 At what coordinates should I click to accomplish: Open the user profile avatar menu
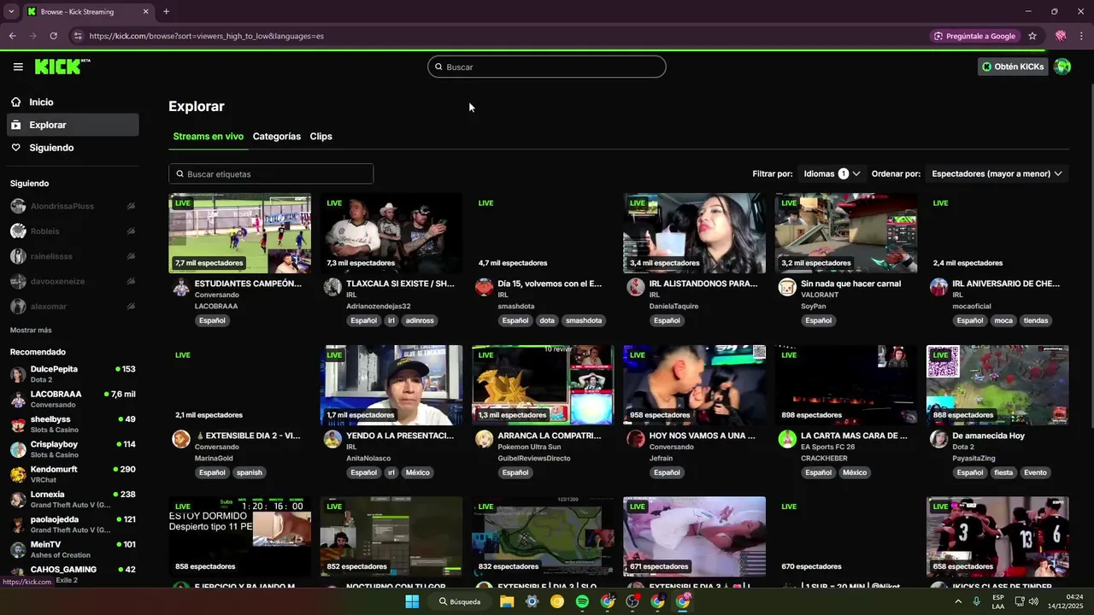[1062, 67]
